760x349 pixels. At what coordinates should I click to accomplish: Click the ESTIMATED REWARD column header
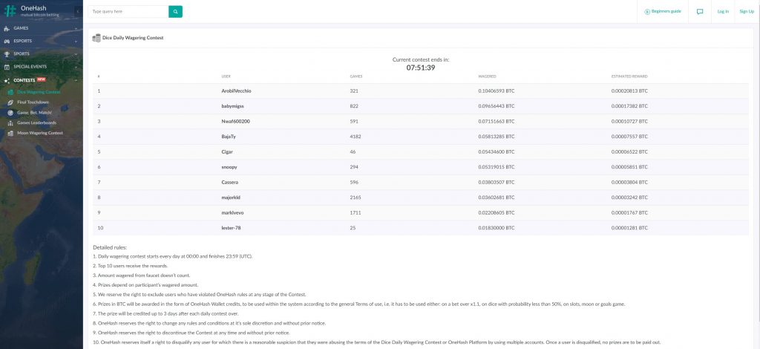coord(629,76)
